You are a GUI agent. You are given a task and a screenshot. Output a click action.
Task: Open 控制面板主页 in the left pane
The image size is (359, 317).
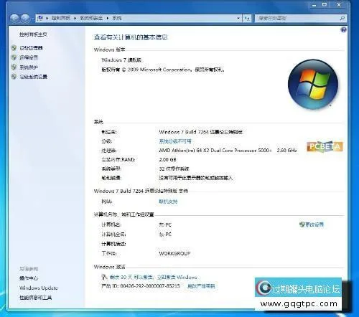[x=33, y=34]
